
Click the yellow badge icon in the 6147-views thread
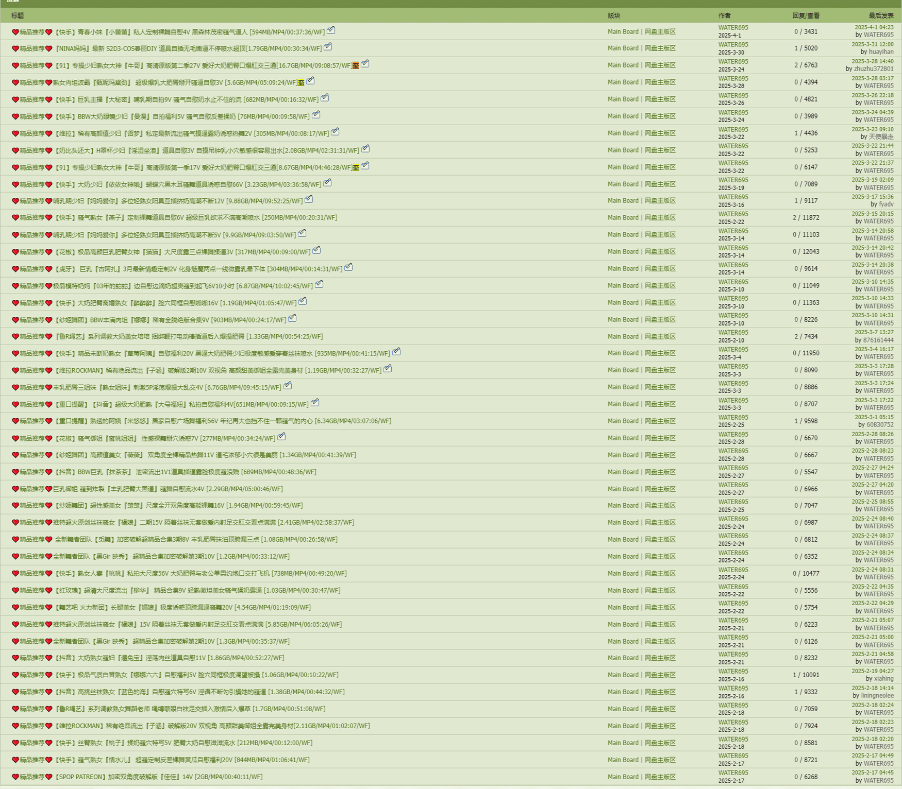(x=356, y=167)
